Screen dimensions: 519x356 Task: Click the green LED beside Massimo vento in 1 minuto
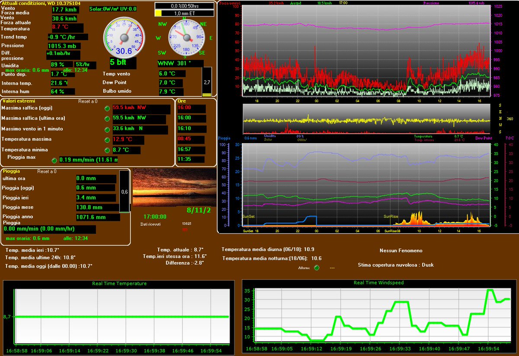[x=107, y=129]
